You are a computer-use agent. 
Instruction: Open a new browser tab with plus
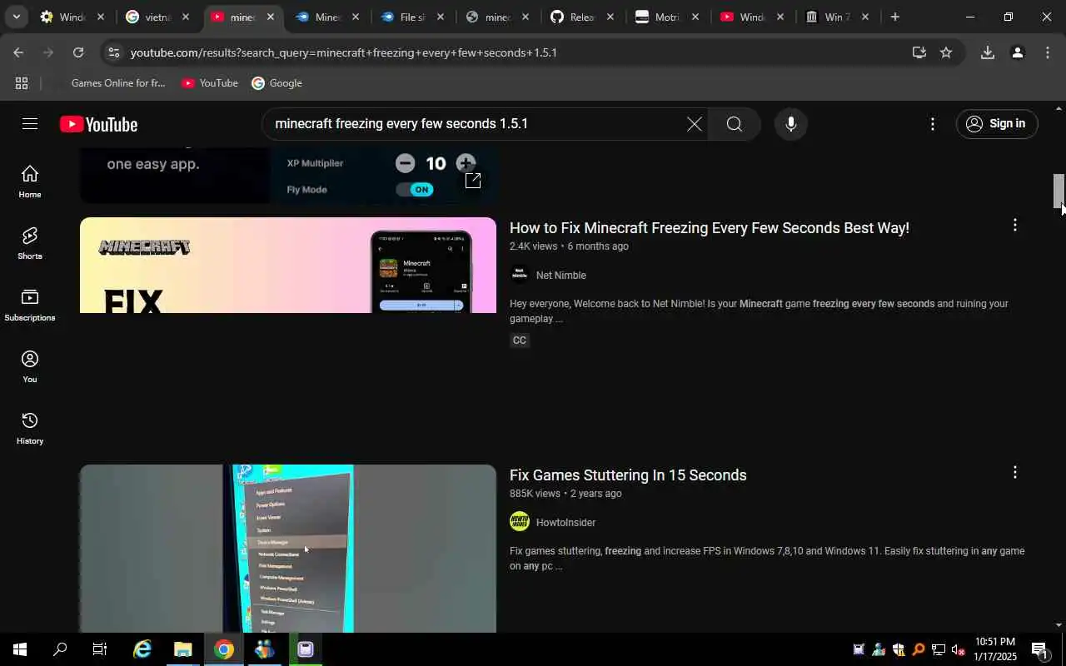point(894,17)
